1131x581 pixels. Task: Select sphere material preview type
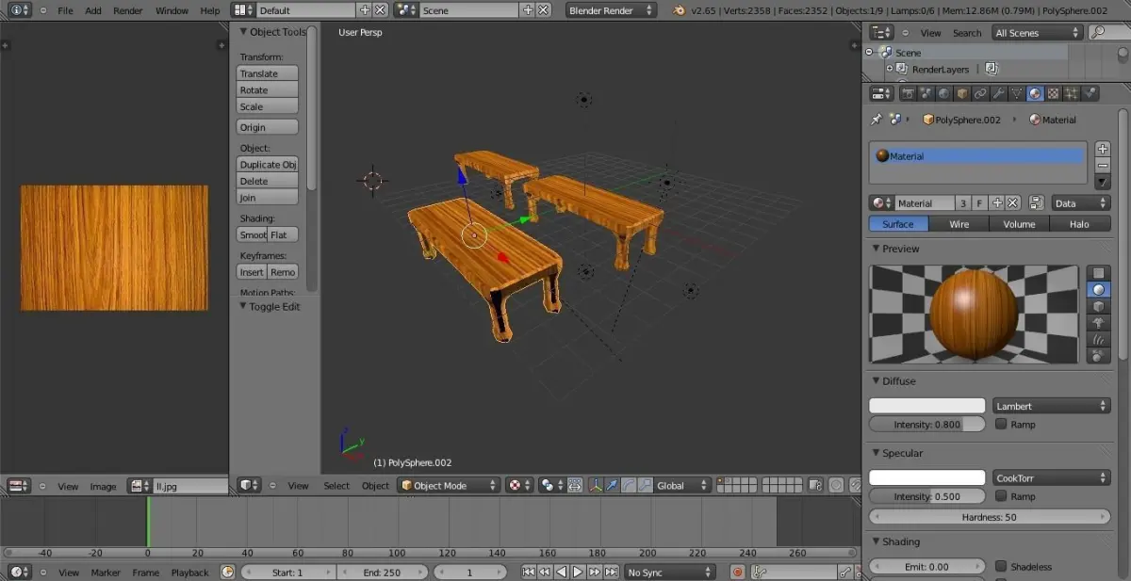(1098, 290)
